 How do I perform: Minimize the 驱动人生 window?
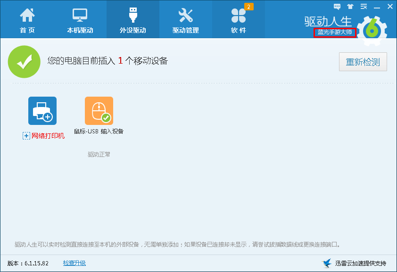[377, 7]
